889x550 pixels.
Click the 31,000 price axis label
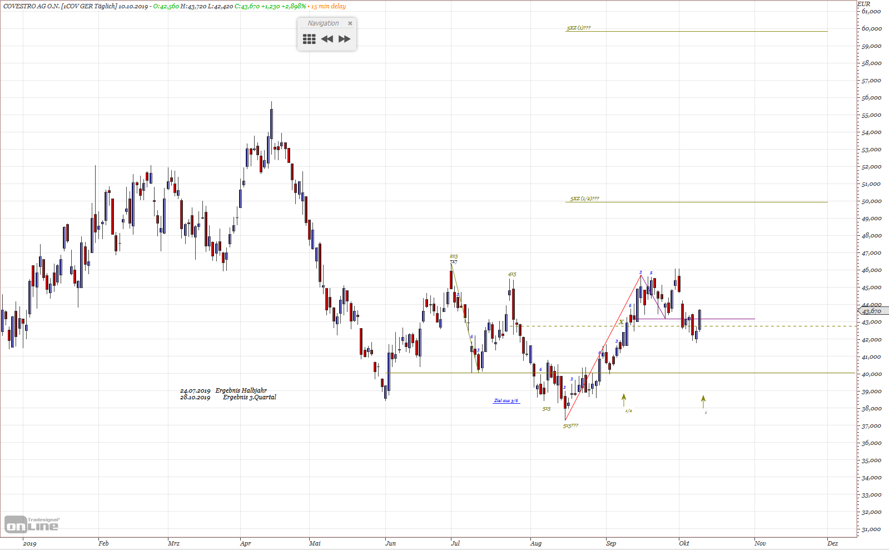[x=871, y=529]
